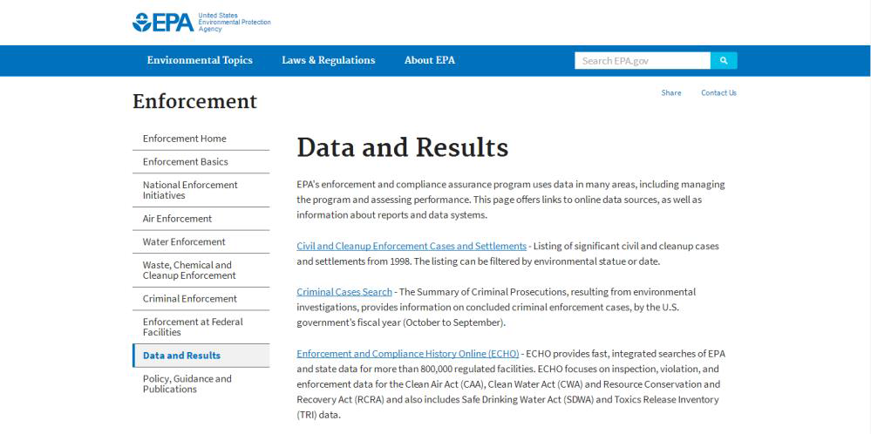
Task: Open the Criminal Cases Search link
Action: (x=344, y=292)
